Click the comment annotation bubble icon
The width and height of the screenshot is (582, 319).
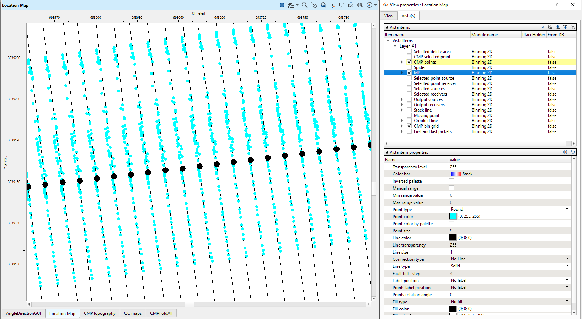342,5
